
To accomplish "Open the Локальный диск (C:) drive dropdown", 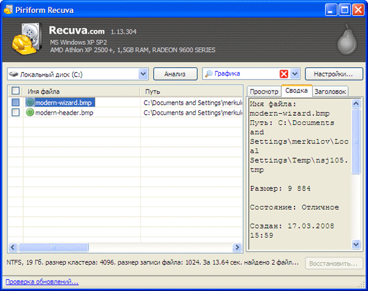I will tap(143, 74).
